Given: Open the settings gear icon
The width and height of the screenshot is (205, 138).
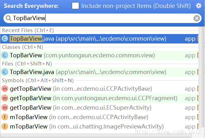Looking at the screenshot, I should pyautogui.click(x=198, y=6).
